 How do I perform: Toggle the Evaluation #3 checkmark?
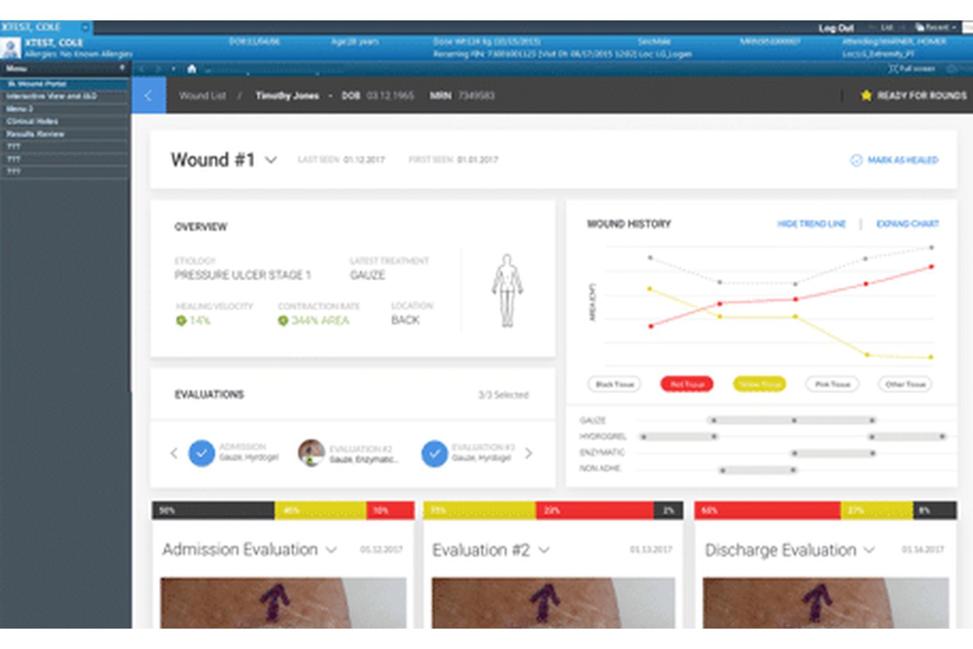tap(435, 454)
